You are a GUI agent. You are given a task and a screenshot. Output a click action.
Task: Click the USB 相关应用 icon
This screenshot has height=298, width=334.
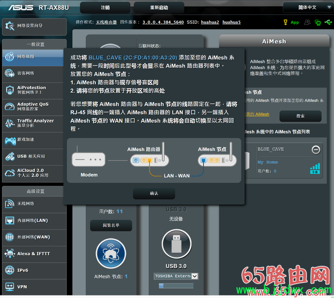pos(10,156)
